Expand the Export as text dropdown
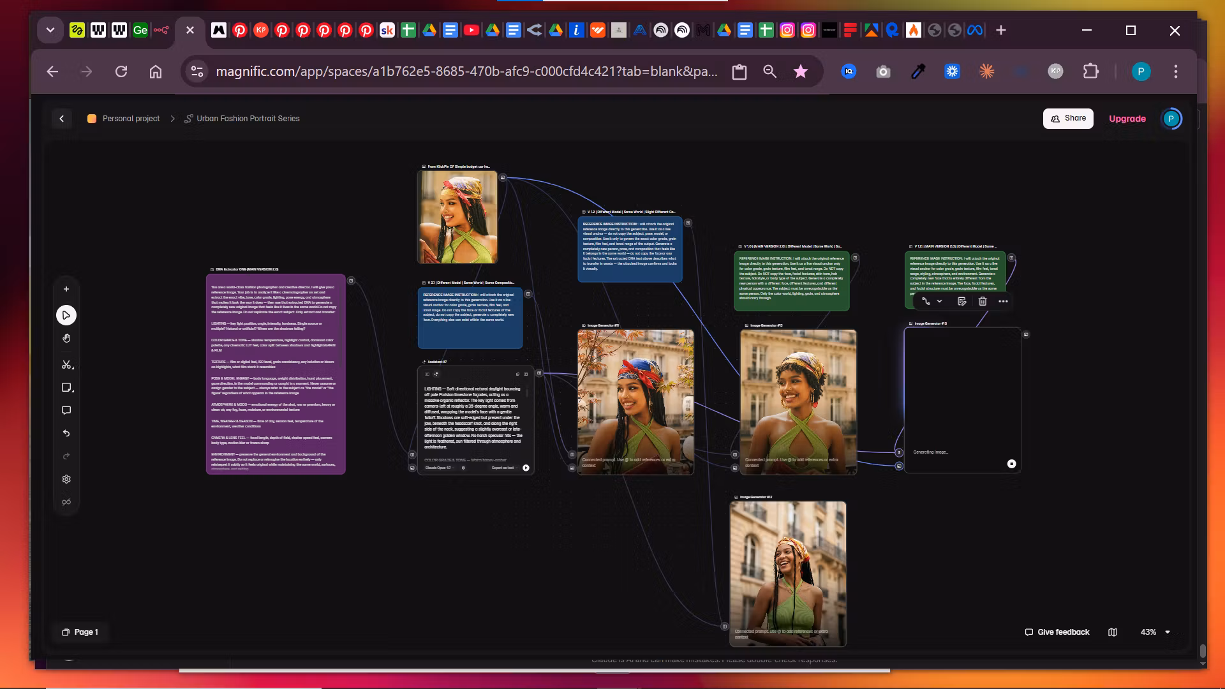 (503, 468)
